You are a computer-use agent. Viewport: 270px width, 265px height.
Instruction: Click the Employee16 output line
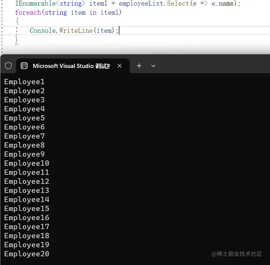point(27,217)
